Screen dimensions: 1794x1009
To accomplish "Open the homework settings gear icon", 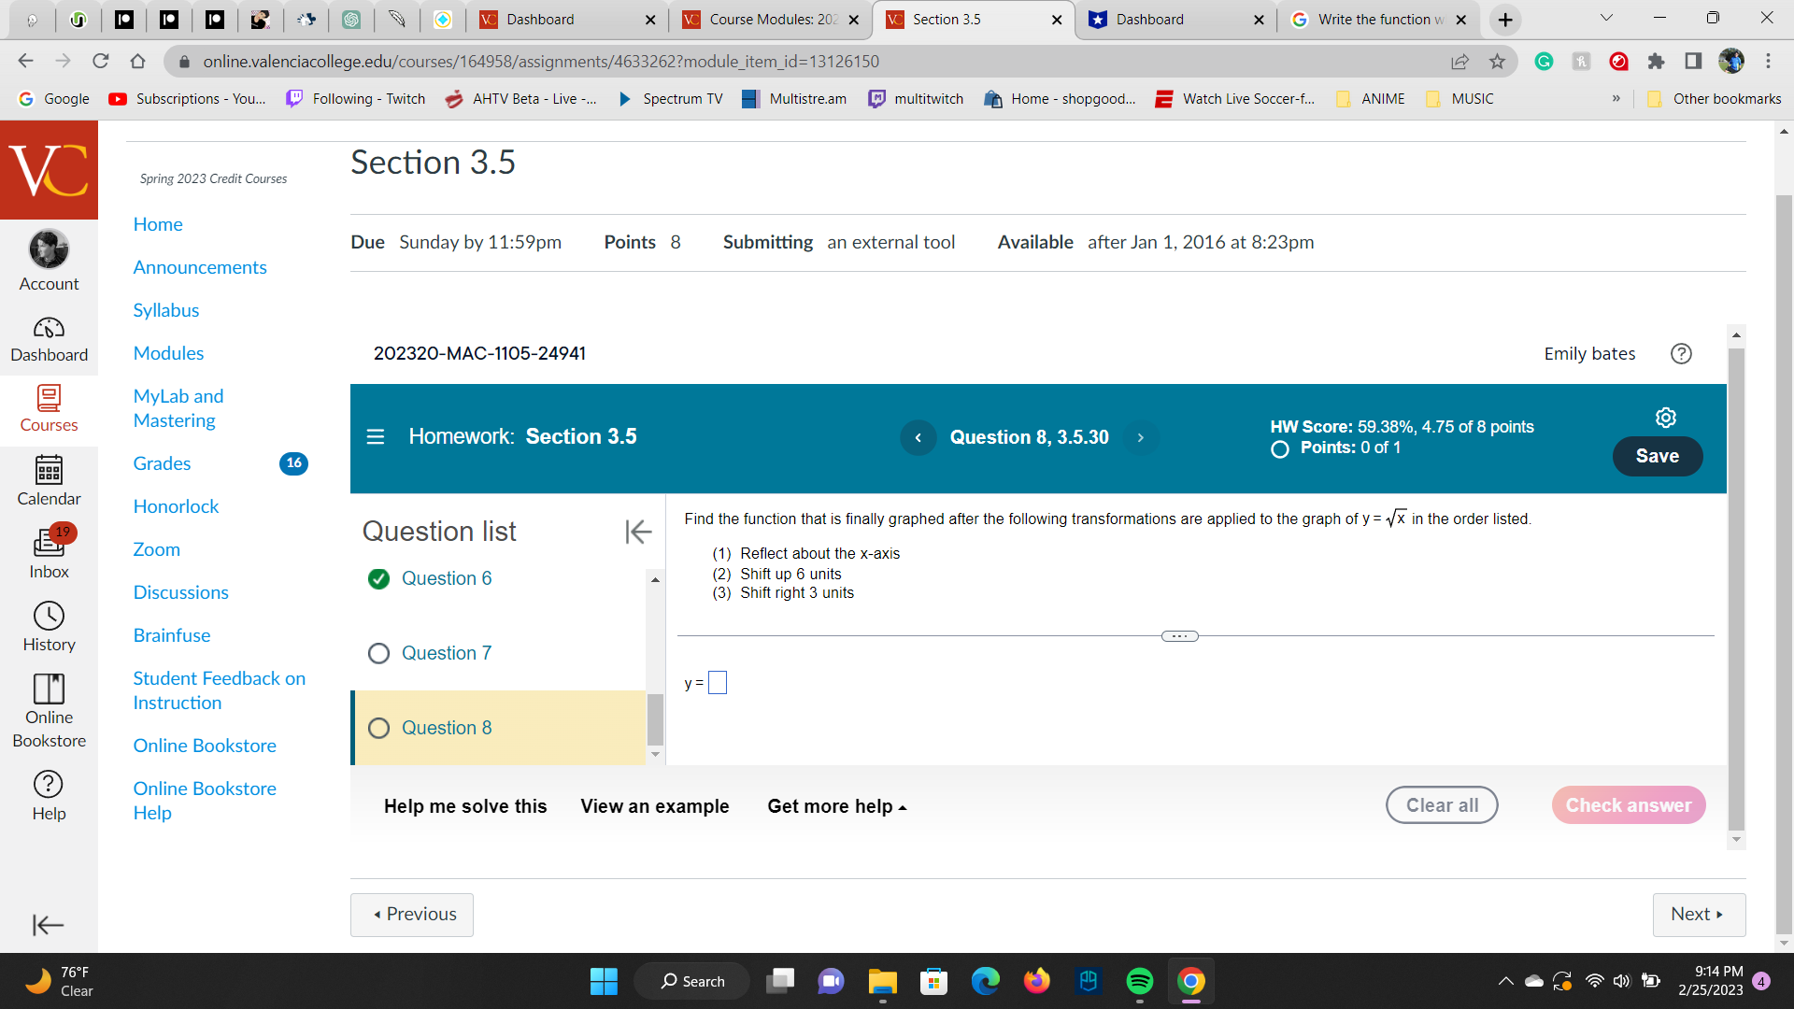I will 1667,418.
